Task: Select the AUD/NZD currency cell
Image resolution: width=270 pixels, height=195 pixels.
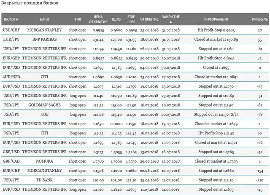Action: 11,77
